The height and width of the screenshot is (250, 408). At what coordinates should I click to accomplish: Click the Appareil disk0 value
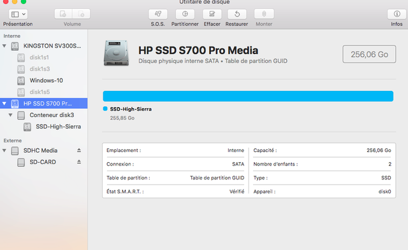(x=384, y=191)
